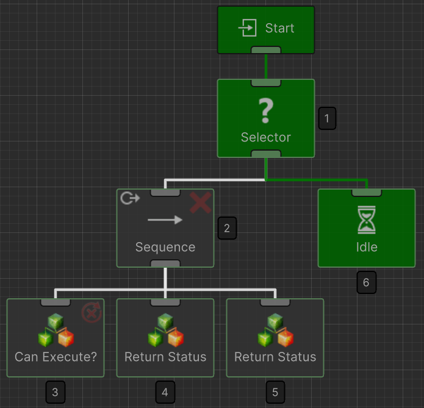The height and width of the screenshot is (408, 424).
Task: Click the Idle node's top input port
Action: 367,192
